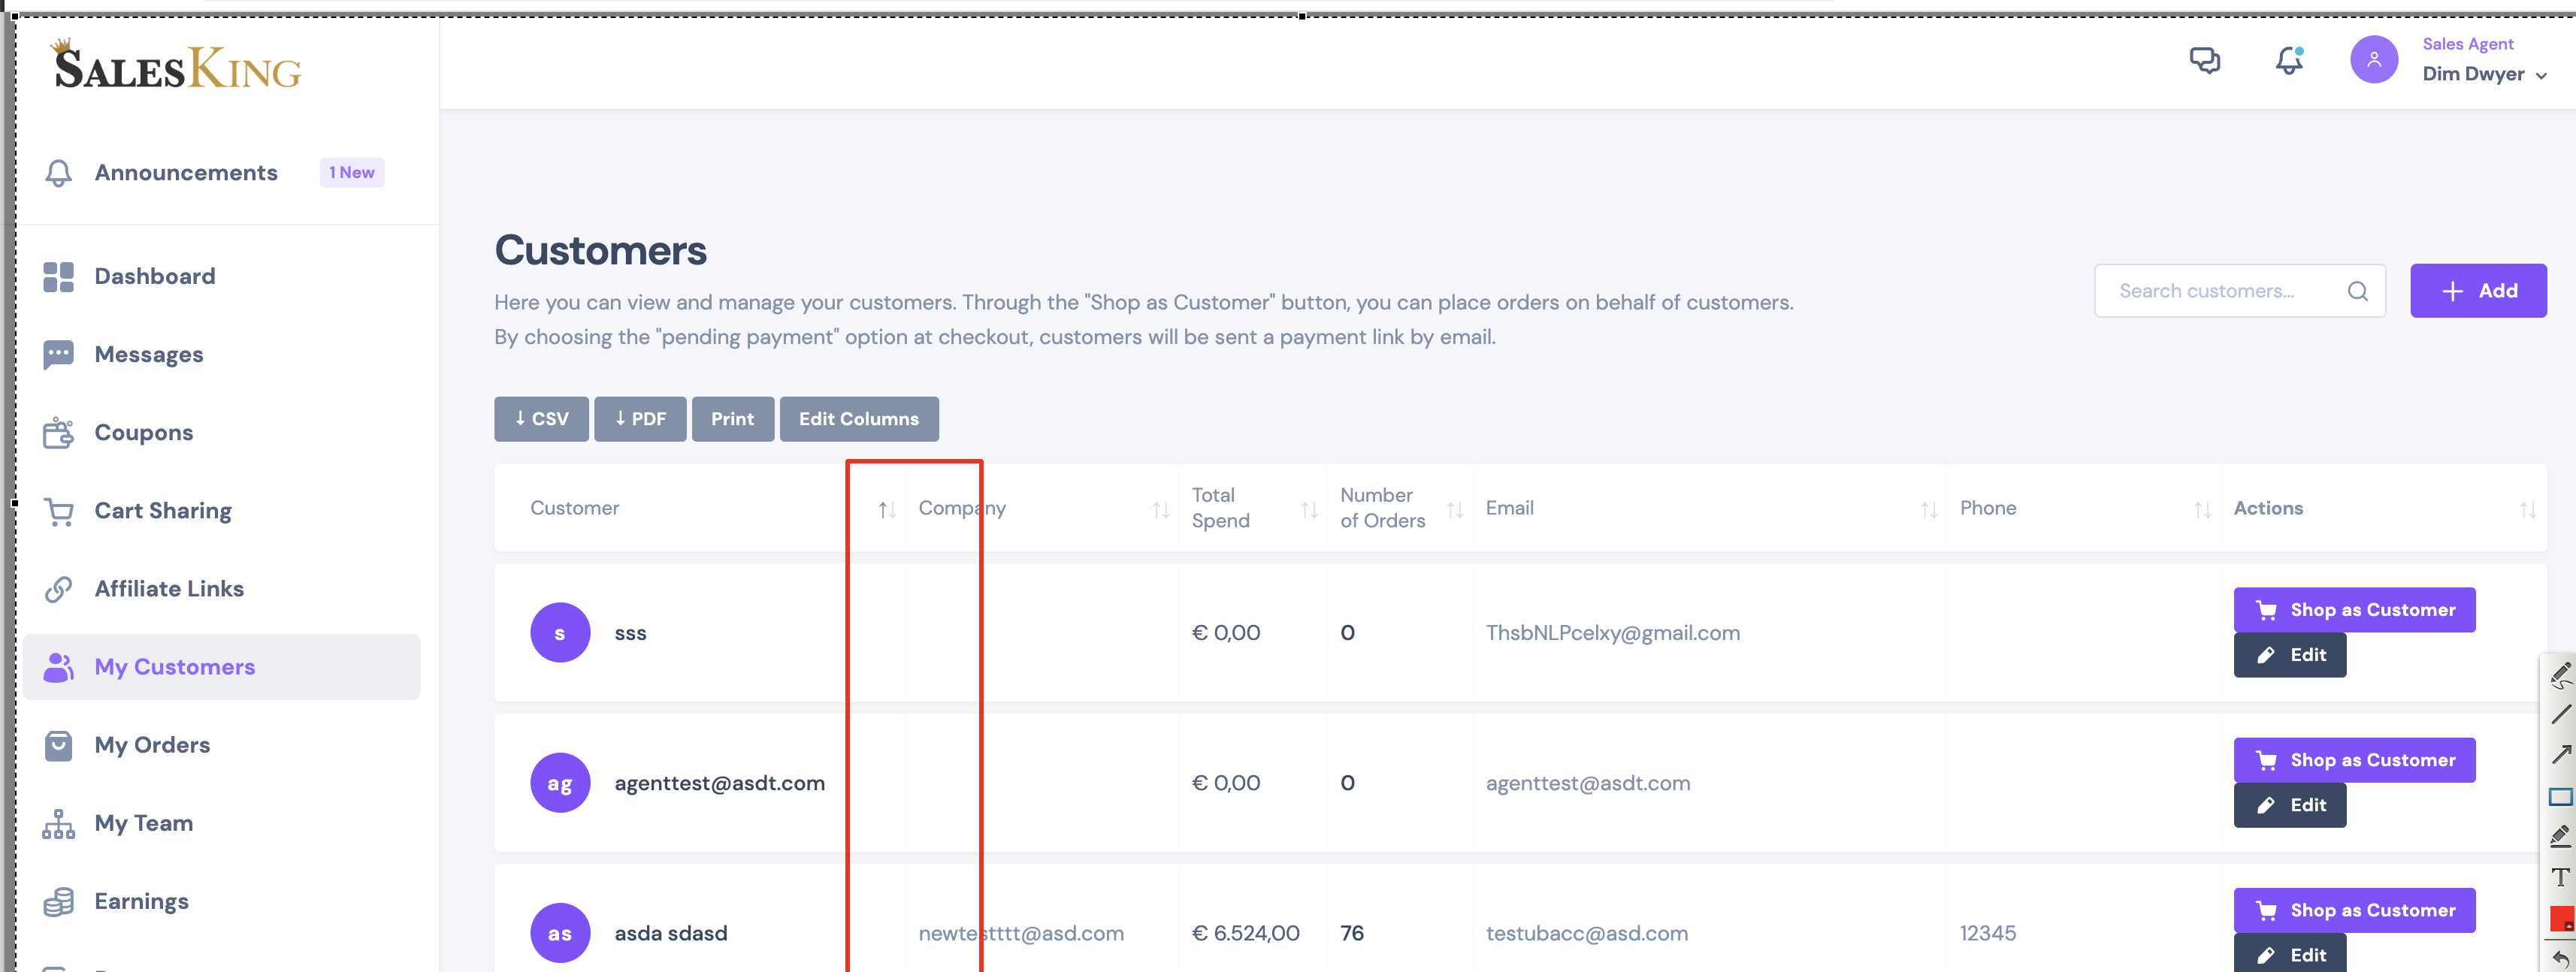Select the marker highlighter annotation tool

(x=2560, y=836)
